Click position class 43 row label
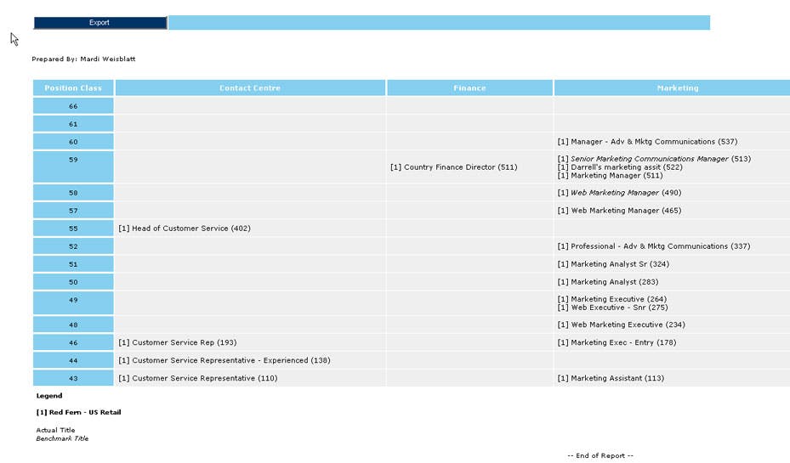 [73, 378]
